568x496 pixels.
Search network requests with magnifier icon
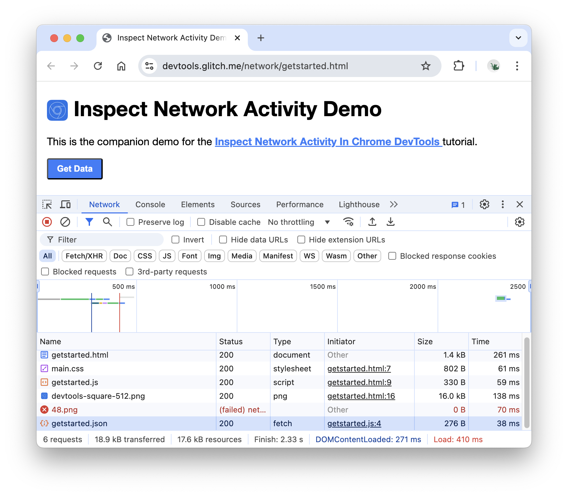pos(107,222)
